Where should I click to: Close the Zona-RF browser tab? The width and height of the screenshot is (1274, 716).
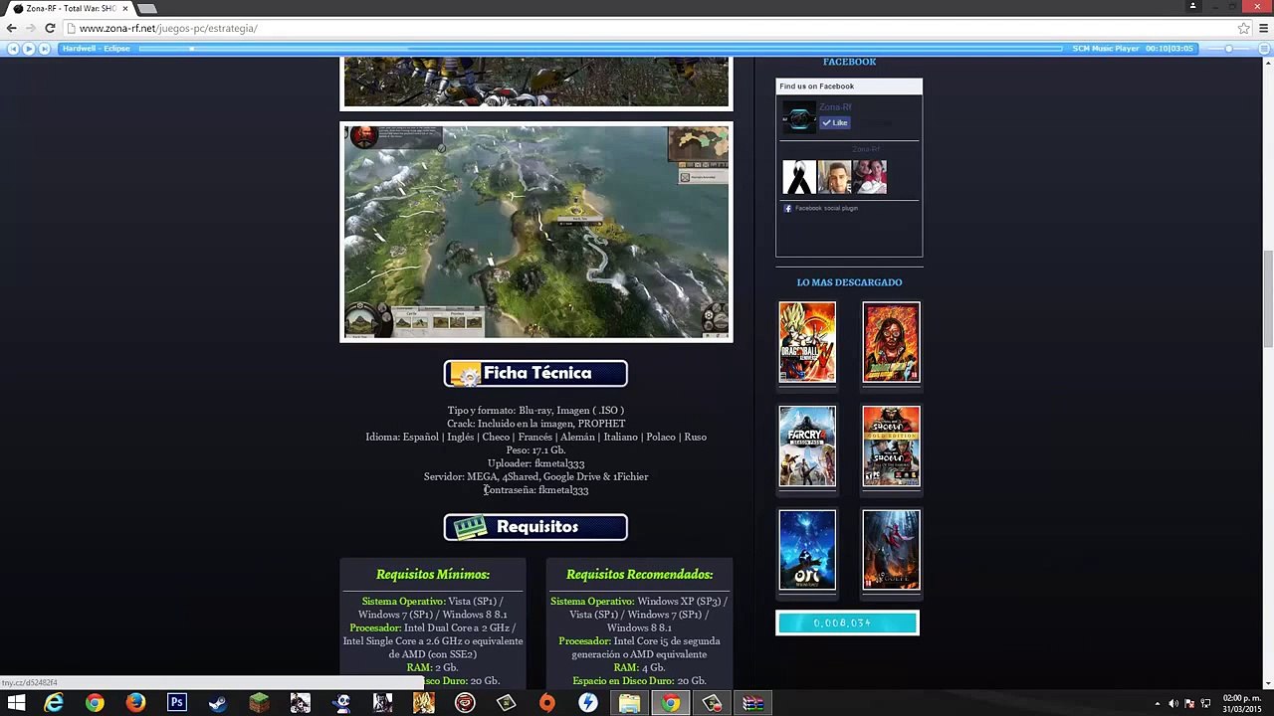pos(125,8)
